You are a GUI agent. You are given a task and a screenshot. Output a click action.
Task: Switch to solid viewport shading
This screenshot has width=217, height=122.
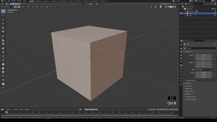(171, 7)
